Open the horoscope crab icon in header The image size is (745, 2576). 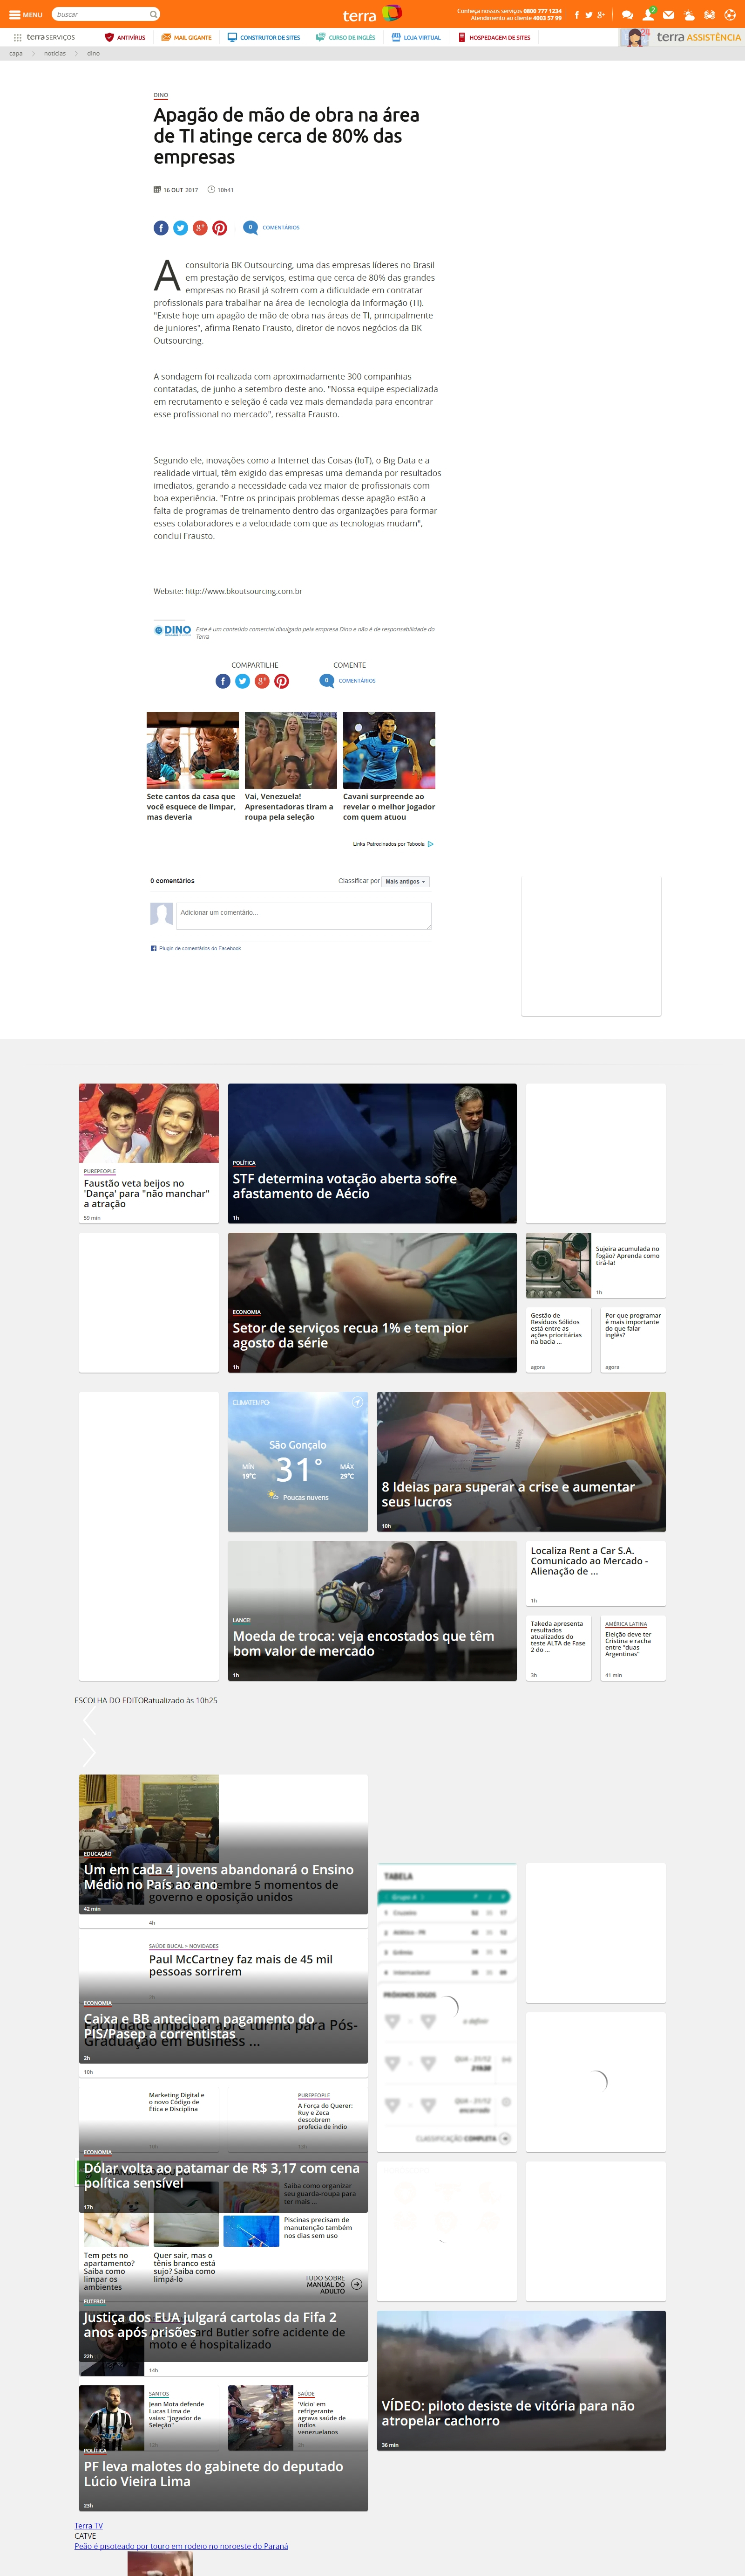709,15
